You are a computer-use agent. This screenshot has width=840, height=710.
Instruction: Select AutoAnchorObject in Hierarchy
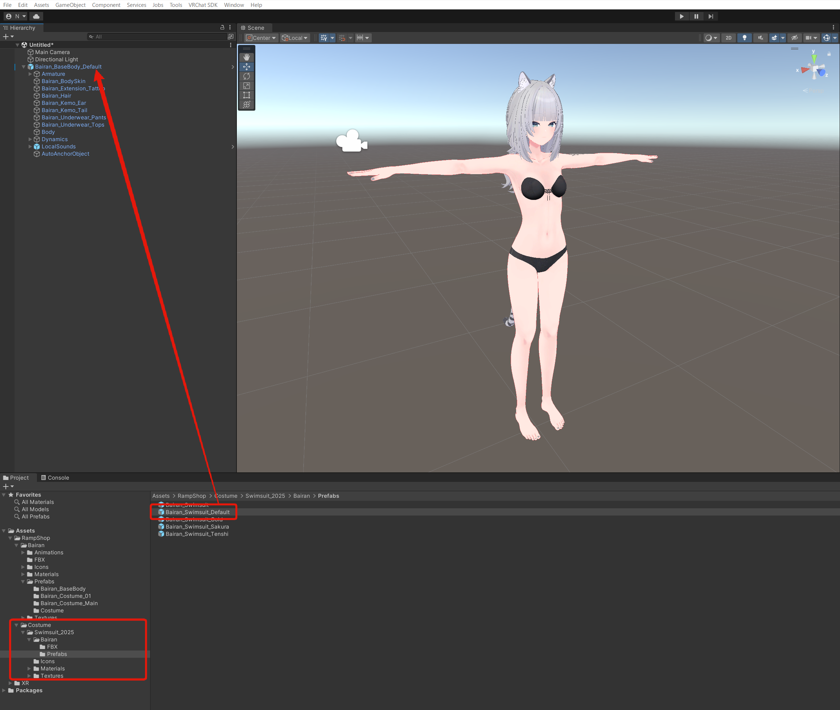click(x=65, y=154)
